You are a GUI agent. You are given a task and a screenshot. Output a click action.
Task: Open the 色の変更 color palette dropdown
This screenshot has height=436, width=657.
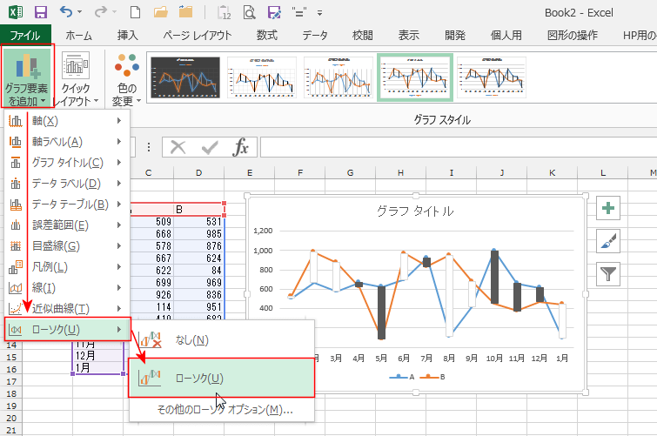point(125,77)
